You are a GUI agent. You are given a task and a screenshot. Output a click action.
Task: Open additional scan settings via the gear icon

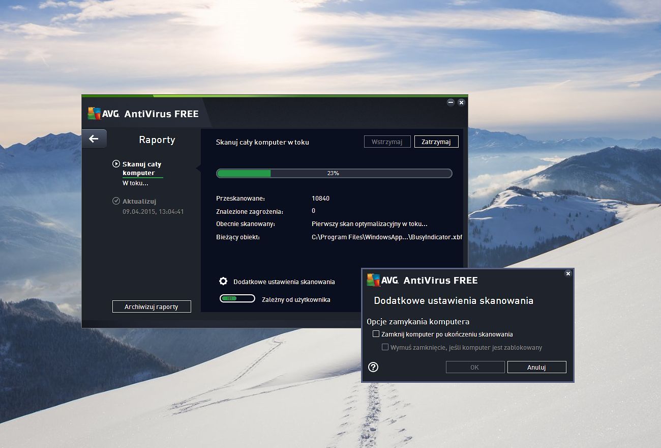(x=223, y=281)
